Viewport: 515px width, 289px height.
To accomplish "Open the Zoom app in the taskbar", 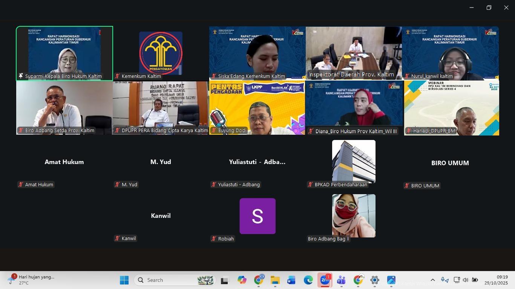I will [x=325, y=280].
